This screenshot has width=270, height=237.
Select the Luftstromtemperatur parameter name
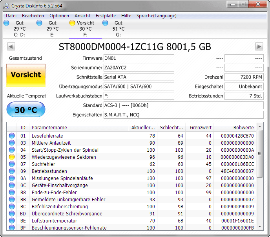pos(55,221)
